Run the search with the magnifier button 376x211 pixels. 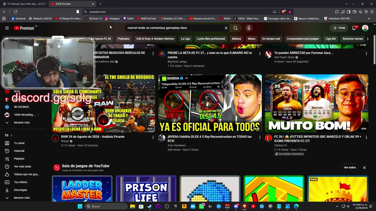pyautogui.click(x=236, y=28)
